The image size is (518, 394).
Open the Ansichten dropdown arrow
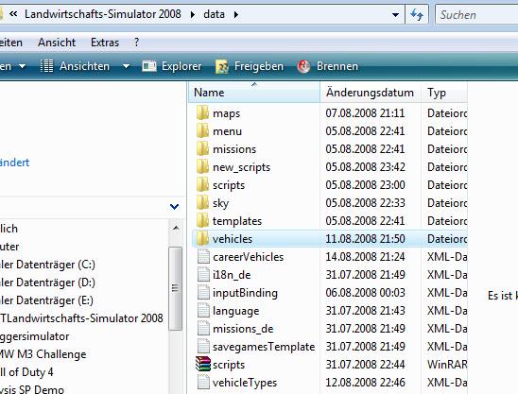(126, 66)
